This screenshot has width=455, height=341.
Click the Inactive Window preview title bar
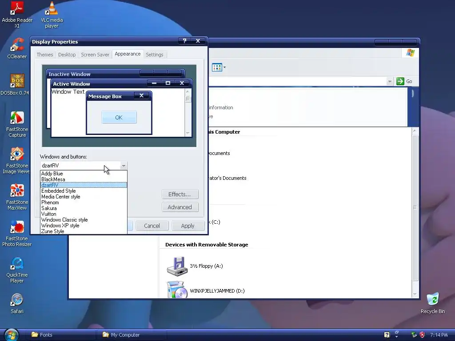116,74
